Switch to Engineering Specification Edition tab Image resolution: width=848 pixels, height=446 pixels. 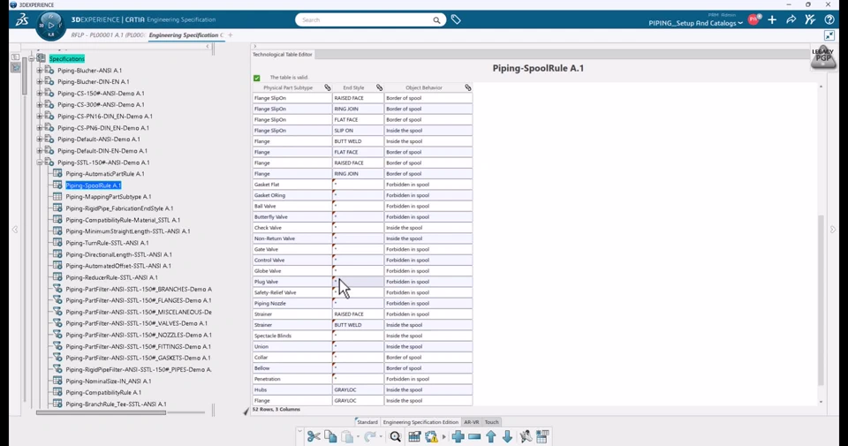coord(420,422)
